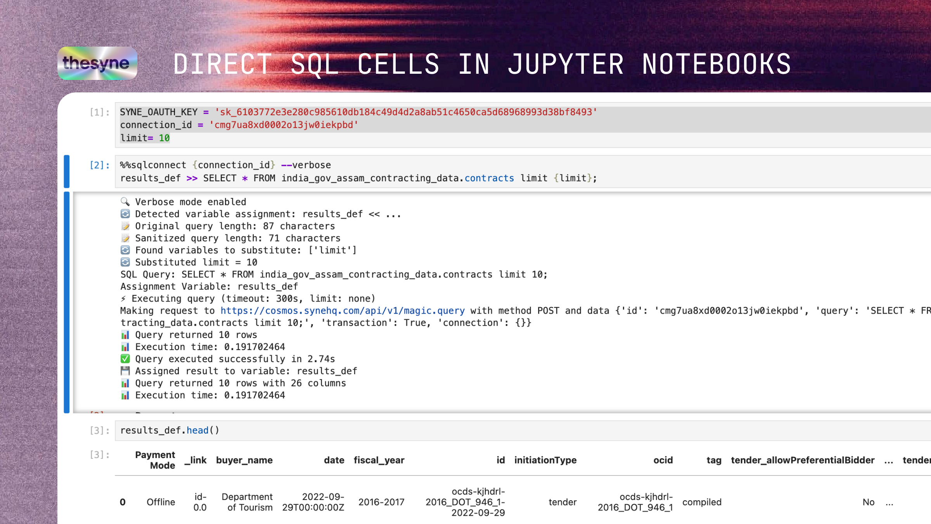Collapse cell [2] output using blue sidebar
Image resolution: width=931 pixels, height=524 pixels.
[x=67, y=302]
